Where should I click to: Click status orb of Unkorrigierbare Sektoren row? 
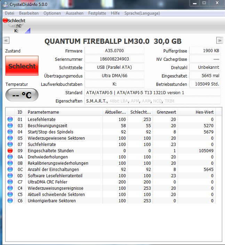pos(10,201)
